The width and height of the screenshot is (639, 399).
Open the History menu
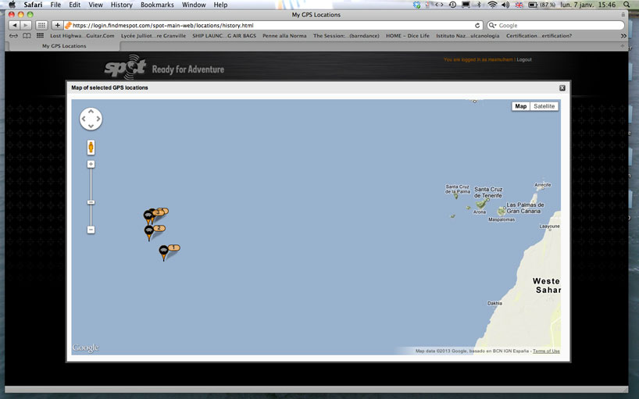click(x=121, y=5)
